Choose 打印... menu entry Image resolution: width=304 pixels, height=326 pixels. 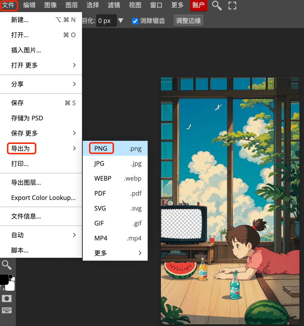point(41,164)
